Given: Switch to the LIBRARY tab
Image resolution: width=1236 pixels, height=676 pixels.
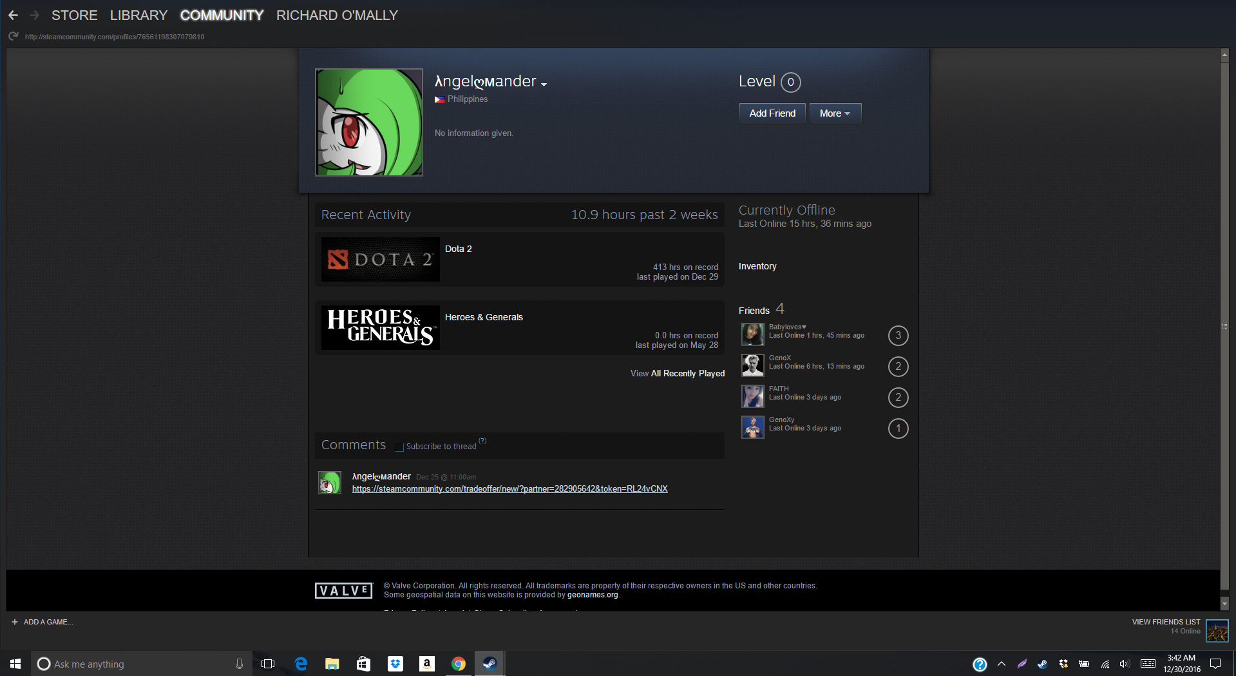Looking at the screenshot, I should pyautogui.click(x=138, y=15).
